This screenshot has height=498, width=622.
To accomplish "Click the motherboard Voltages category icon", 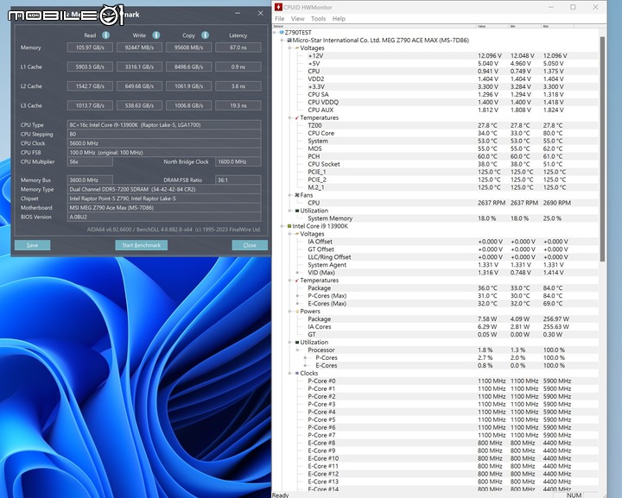I will [297, 48].
